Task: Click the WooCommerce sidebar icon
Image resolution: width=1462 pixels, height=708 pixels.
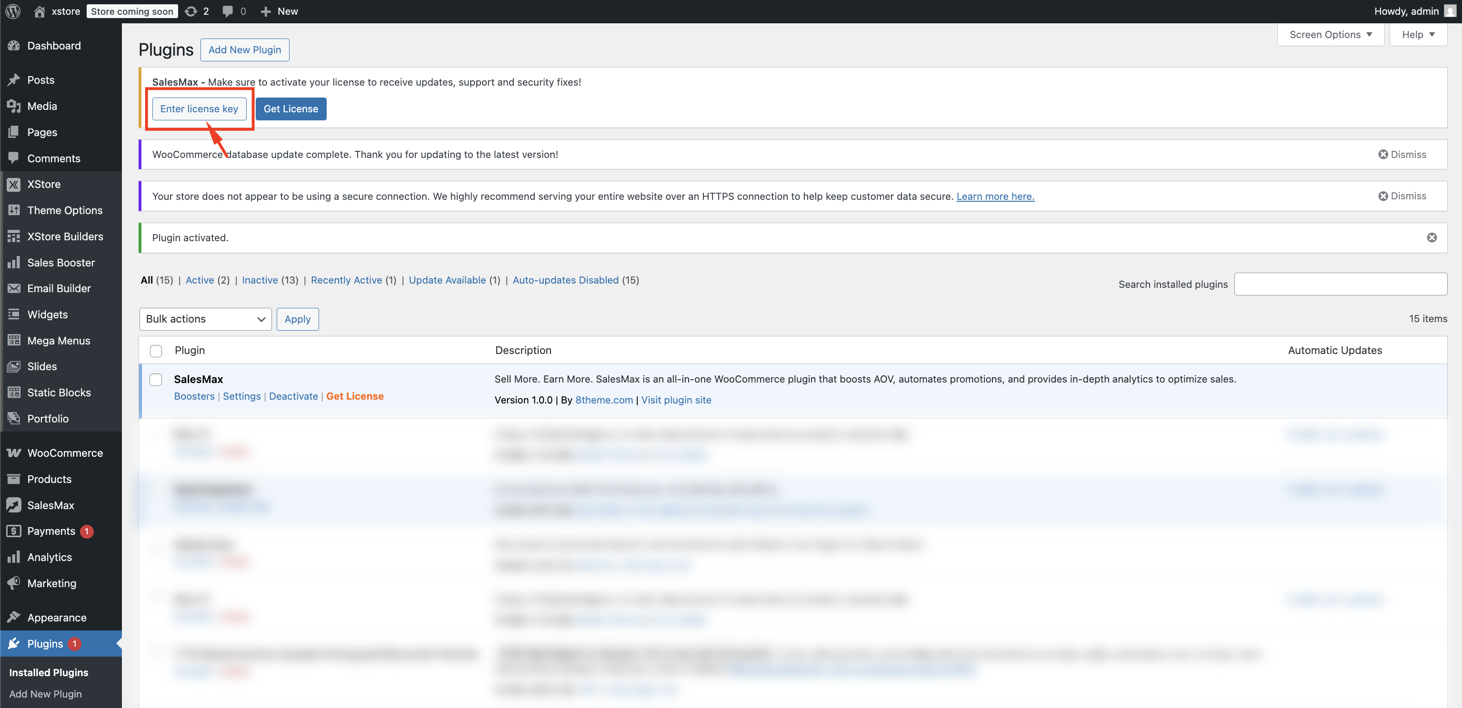Action: click(14, 453)
